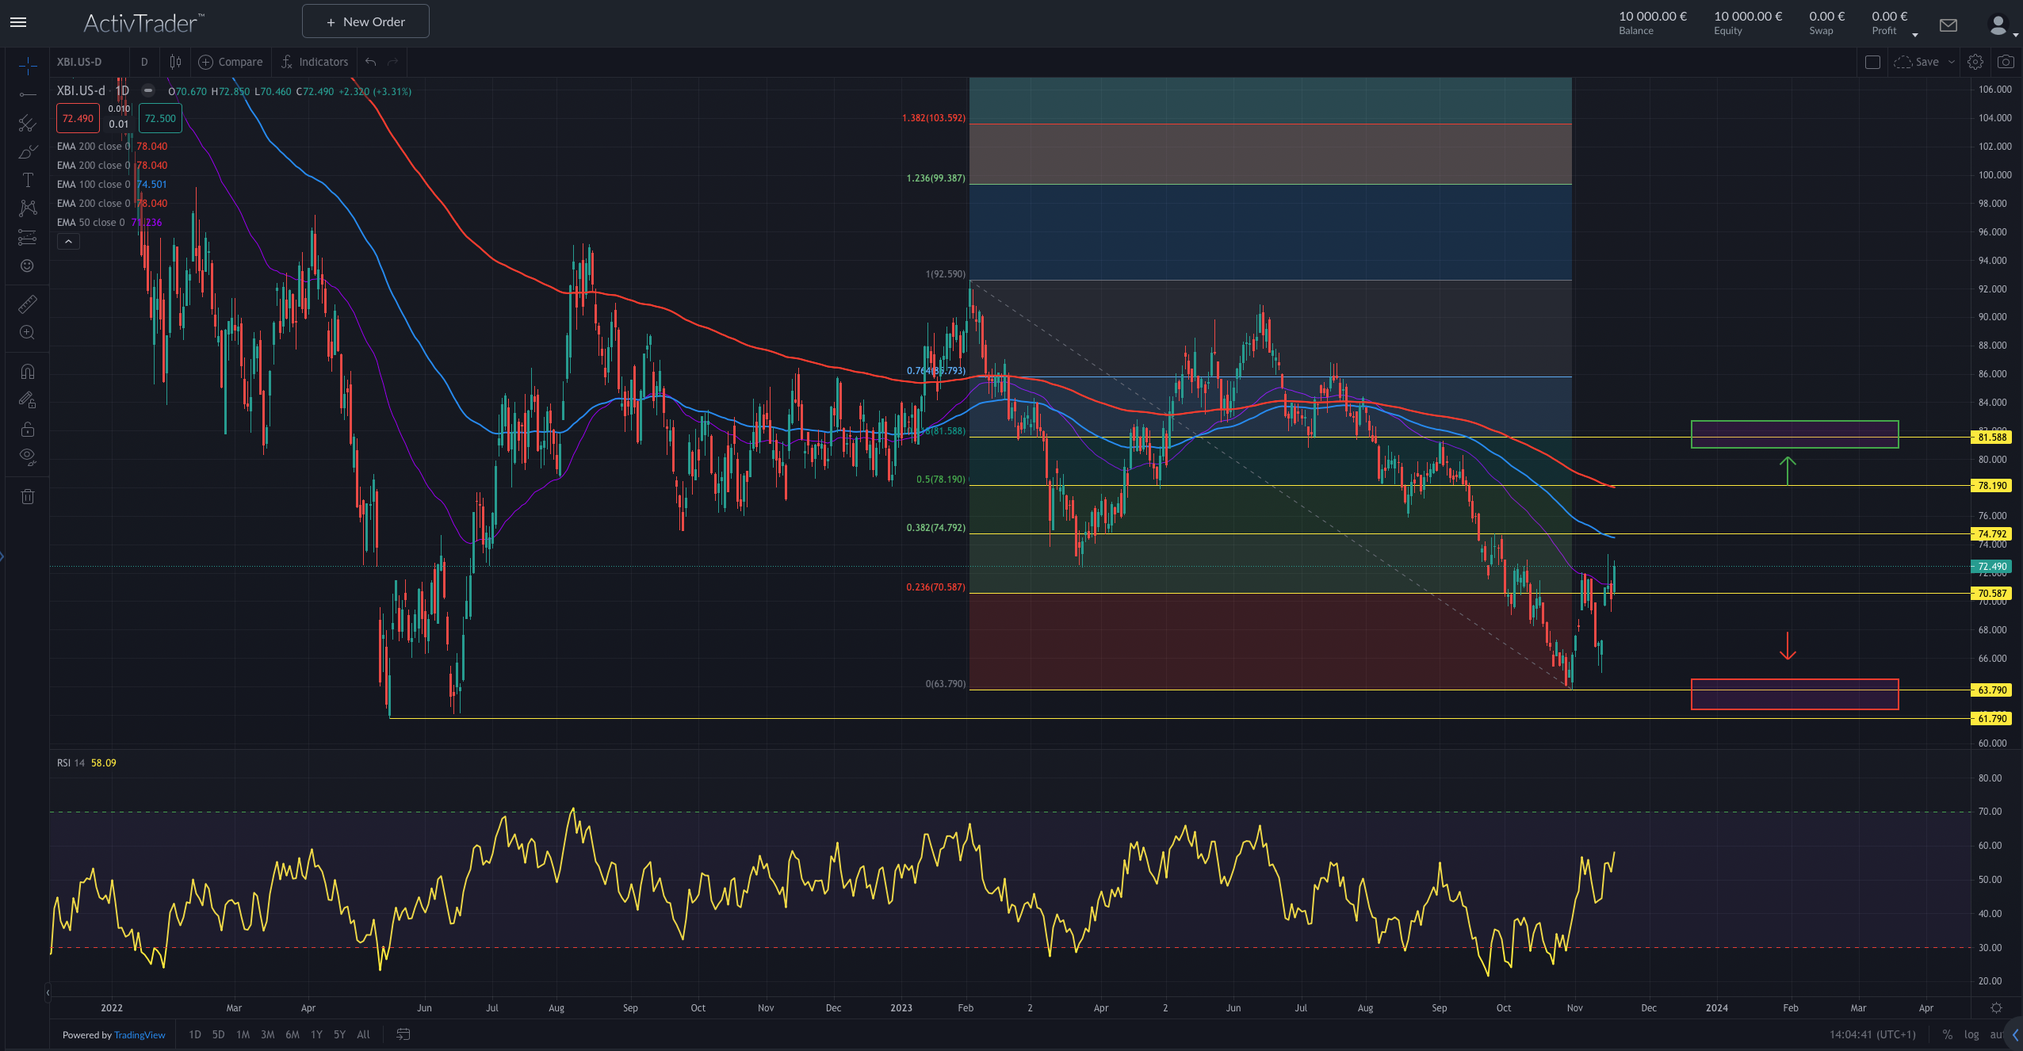
Task: Toggle magnet mode snapping
Action: click(27, 371)
